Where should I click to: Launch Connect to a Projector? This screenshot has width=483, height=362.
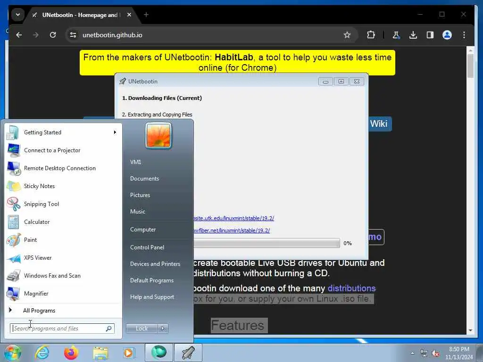[x=63, y=150]
